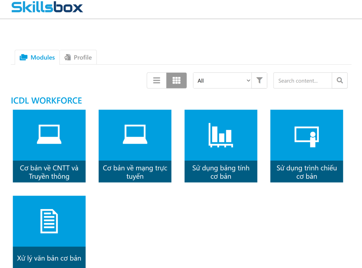This screenshot has width=362, height=268.
Task: Click the document icon for word processing
Action: pyautogui.click(x=49, y=221)
